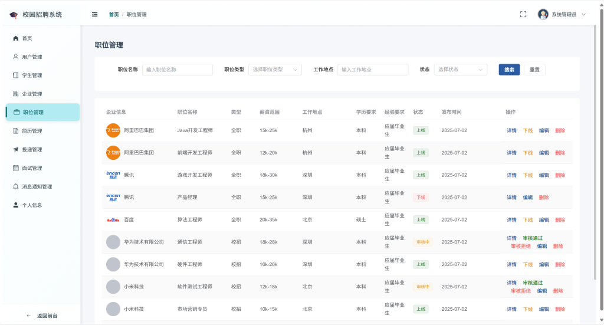This screenshot has height=325, width=604.
Task: Click 下线 for 前端开发工程师 position
Action: tap(528, 153)
